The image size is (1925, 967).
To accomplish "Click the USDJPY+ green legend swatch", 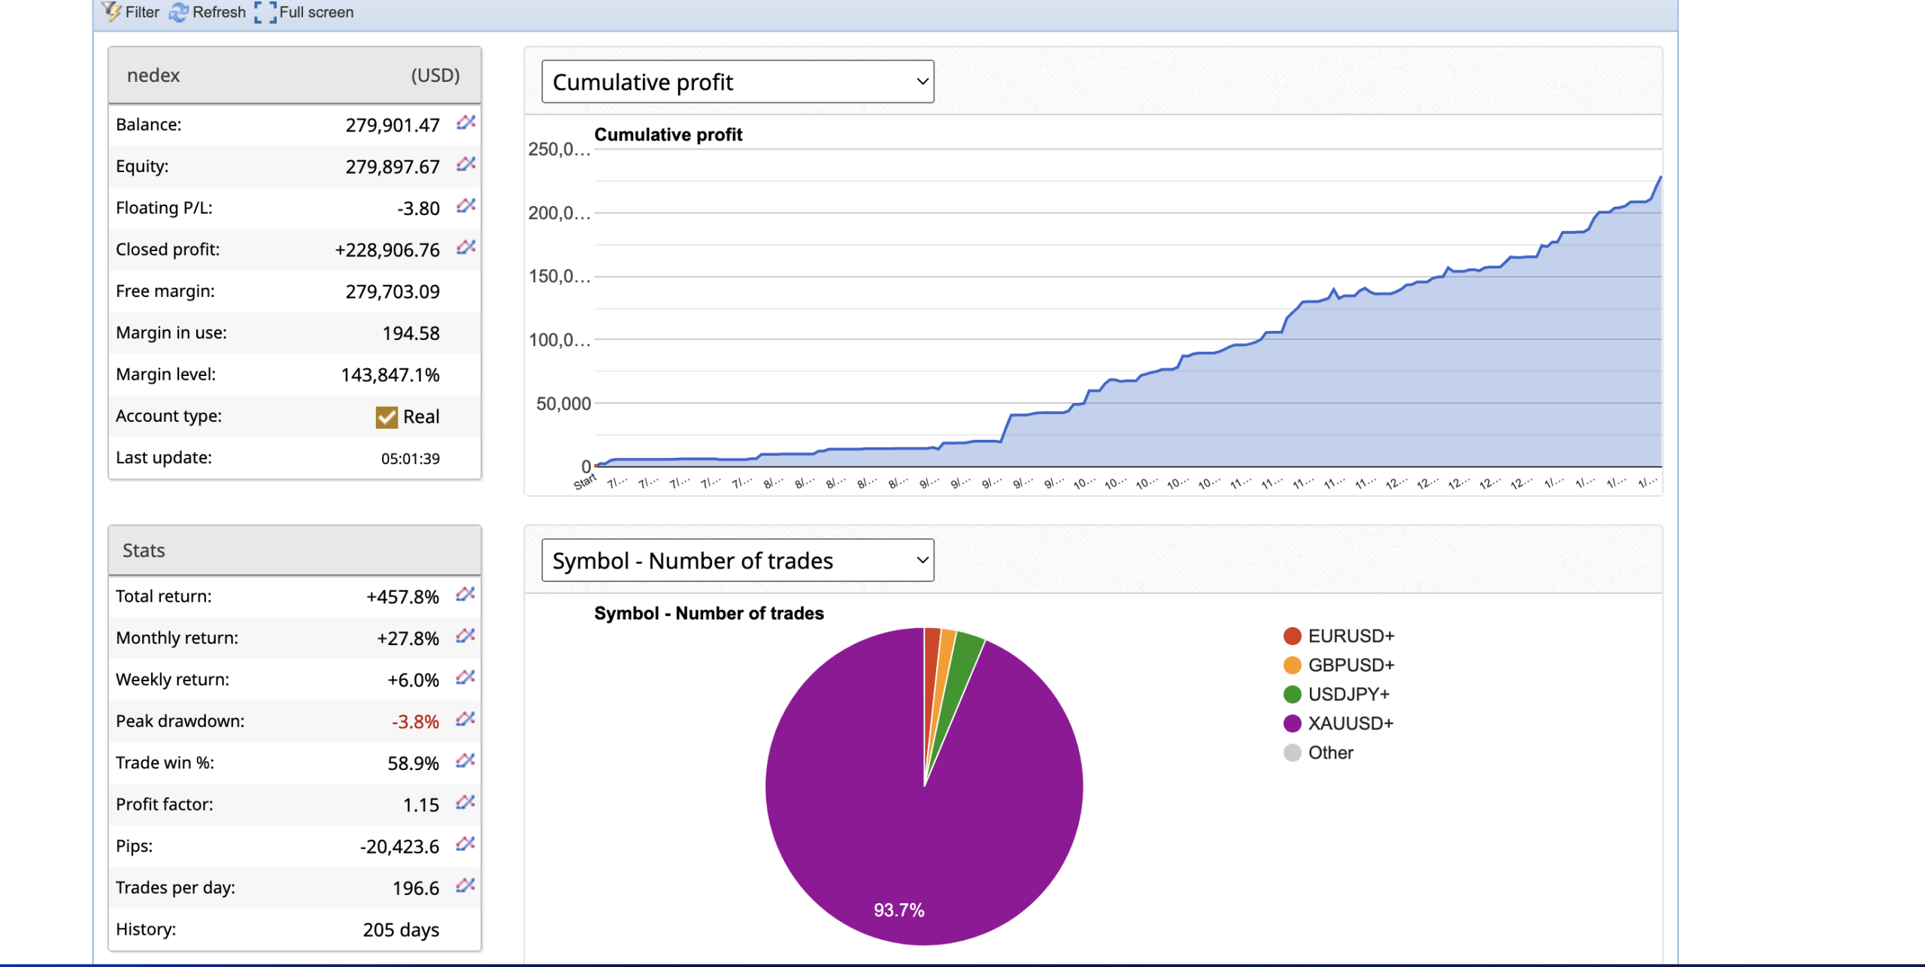I will tap(1292, 694).
